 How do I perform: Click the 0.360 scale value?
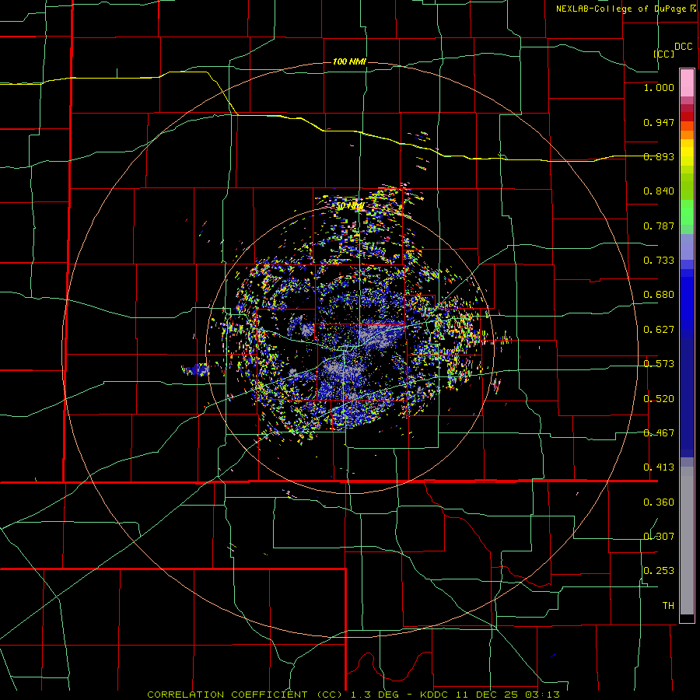tap(659, 502)
